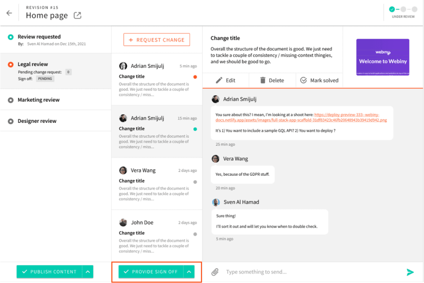Image resolution: width=424 pixels, height=283 pixels.
Task: Click Sven Al Hamad's avatar in chat
Action: tap(216, 202)
